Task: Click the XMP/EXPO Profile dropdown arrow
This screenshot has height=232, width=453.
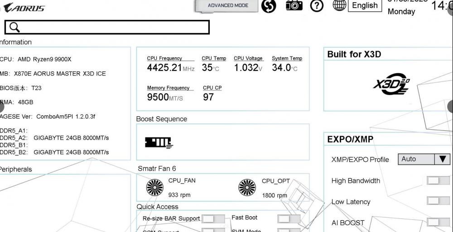Action: click(x=442, y=159)
